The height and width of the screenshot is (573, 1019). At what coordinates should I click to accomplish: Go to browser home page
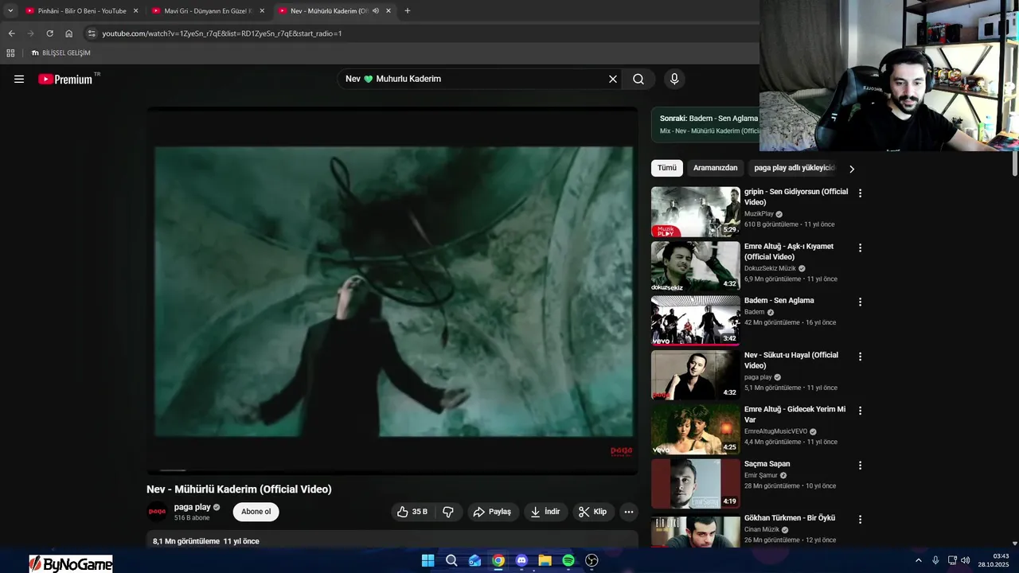68,33
